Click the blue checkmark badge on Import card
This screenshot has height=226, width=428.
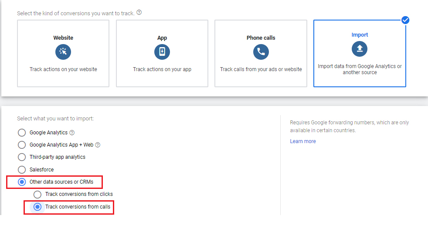[405, 20]
